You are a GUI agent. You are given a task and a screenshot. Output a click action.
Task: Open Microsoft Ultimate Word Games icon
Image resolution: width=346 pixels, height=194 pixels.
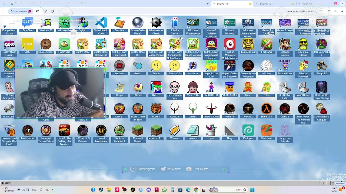[248, 28]
